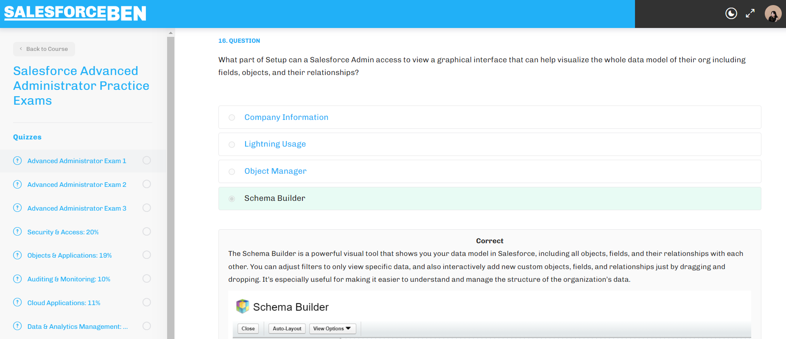Viewport: 786px width, 339px height.
Task: Click completion circle for Security & Access
Action: pyautogui.click(x=147, y=232)
